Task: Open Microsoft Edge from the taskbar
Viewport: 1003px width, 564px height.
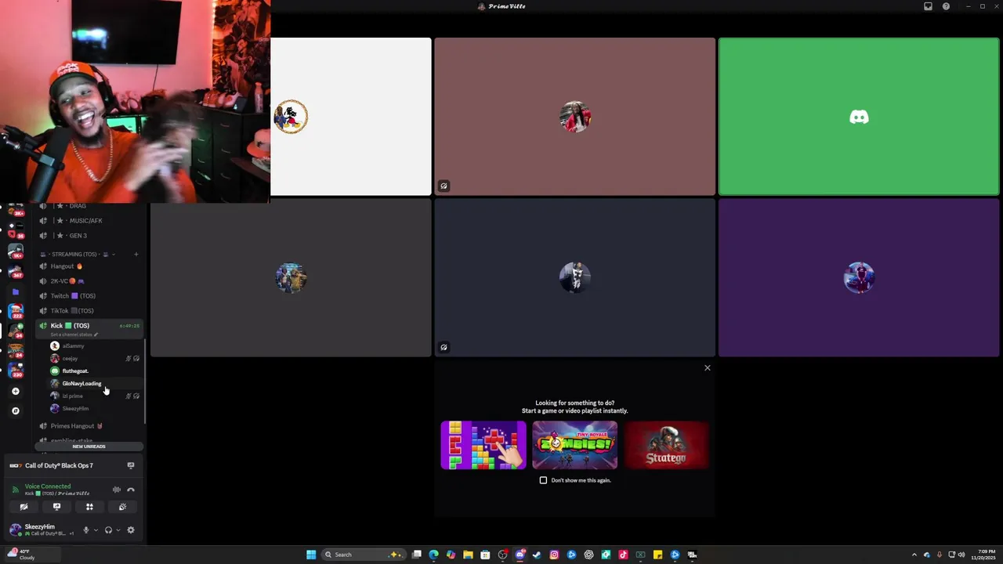Action: [433, 555]
